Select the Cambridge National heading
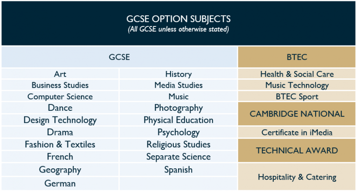 [x=297, y=114]
